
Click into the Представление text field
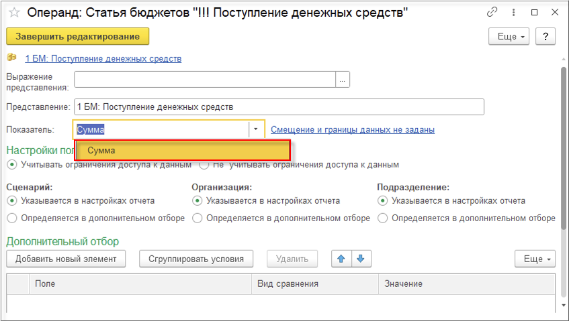point(277,107)
